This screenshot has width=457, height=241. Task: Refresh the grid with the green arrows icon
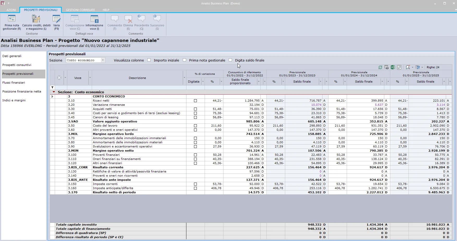click(x=380, y=67)
